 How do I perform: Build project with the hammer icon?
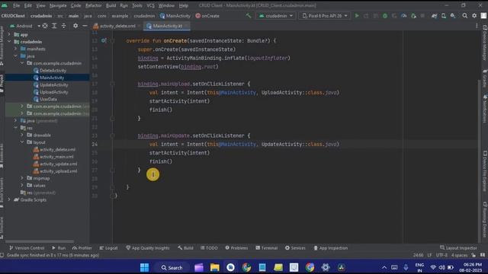tap(249, 15)
